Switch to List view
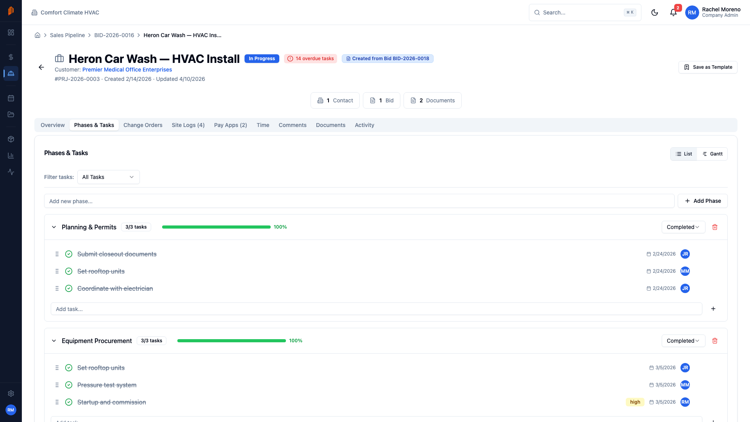Viewport: 750px width, 422px height. [684, 154]
